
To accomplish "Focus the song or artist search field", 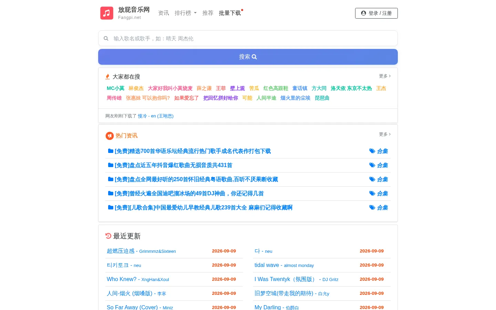I will 248,39.
